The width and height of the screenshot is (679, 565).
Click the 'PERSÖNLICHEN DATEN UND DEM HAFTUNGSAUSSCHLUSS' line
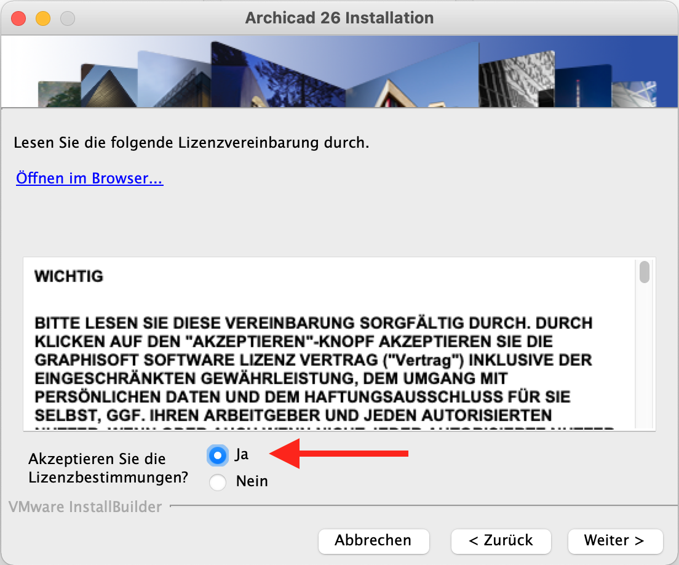click(x=303, y=397)
